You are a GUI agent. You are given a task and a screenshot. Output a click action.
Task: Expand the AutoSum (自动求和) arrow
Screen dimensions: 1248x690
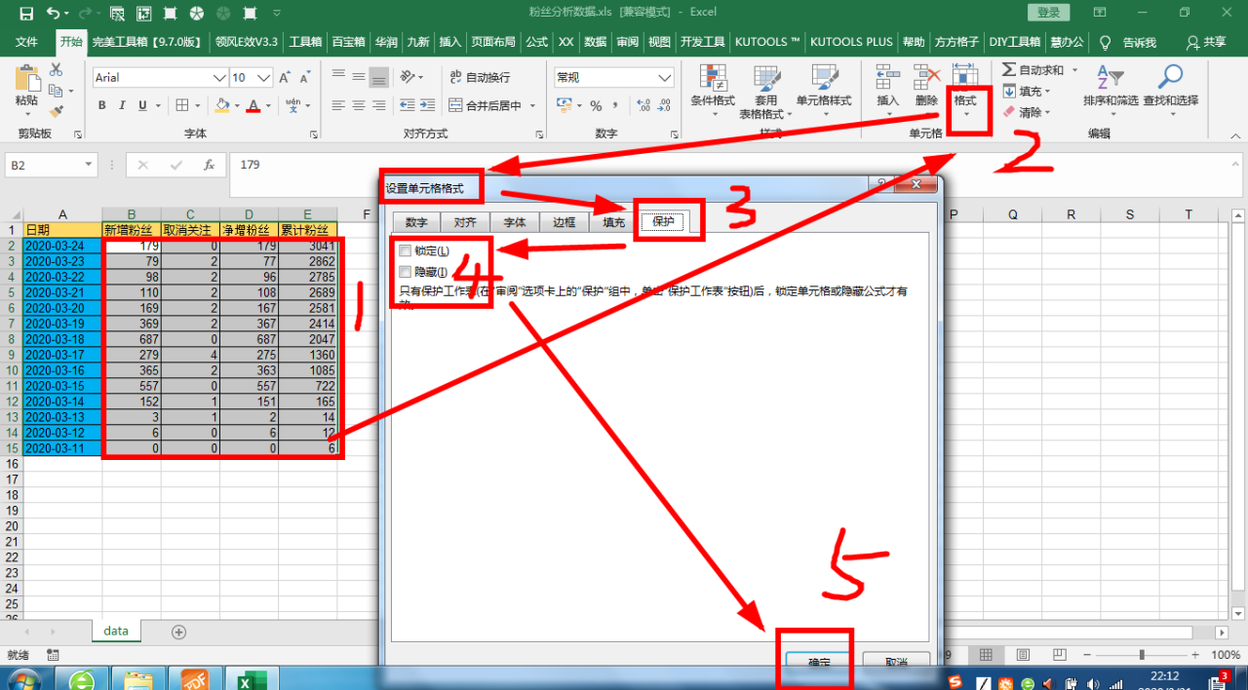(1073, 70)
